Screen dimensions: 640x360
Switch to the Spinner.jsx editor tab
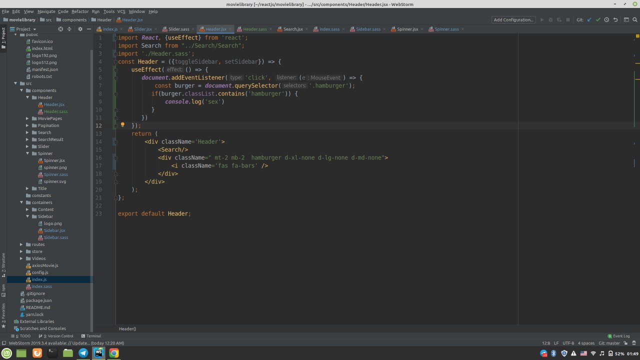click(x=407, y=29)
